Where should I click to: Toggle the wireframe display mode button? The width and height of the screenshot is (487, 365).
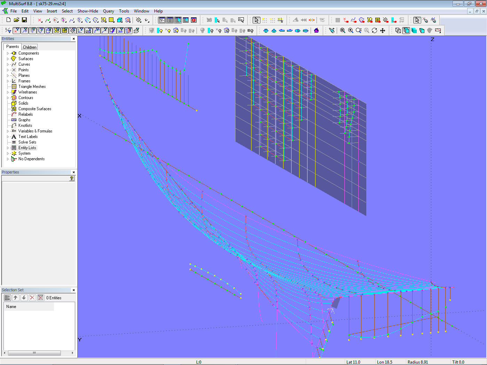pyautogui.click(x=398, y=31)
